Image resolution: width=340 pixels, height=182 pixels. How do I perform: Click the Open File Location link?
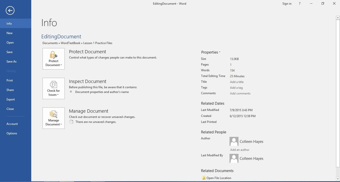[x=219, y=178]
